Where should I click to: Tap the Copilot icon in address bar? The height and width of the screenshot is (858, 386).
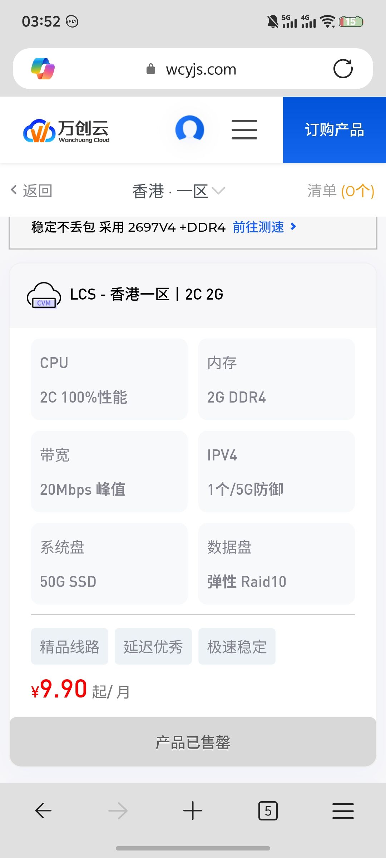[x=43, y=69]
